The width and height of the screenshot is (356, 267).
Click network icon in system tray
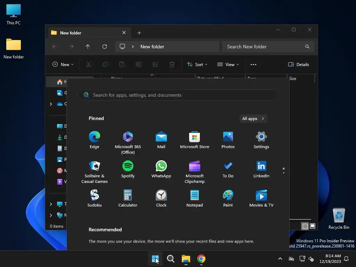pos(302,259)
